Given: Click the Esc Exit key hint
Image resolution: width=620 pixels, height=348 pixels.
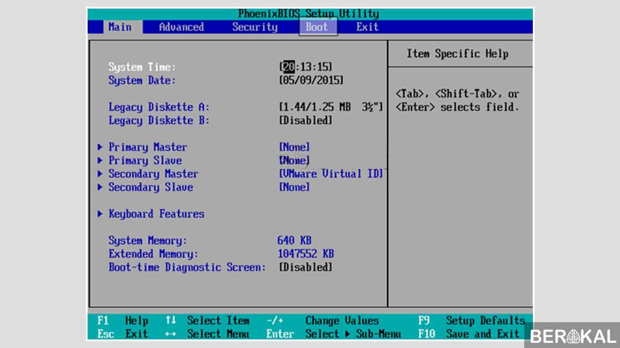Looking at the screenshot, I should 123,334.
